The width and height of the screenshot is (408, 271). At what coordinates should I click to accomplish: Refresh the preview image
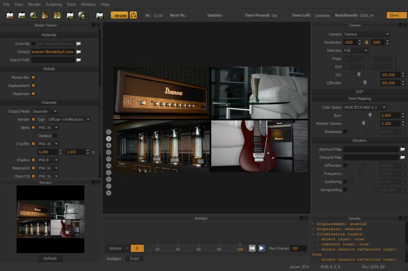[50, 258]
